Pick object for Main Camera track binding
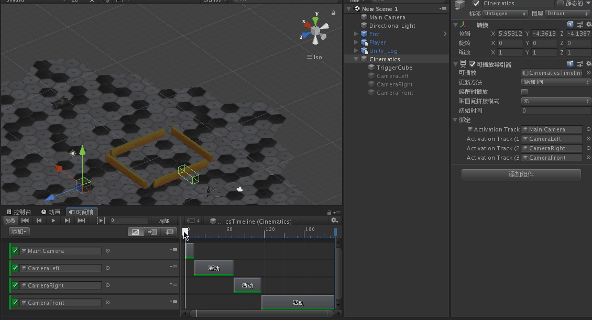This screenshot has height=320, width=592. click(107, 250)
